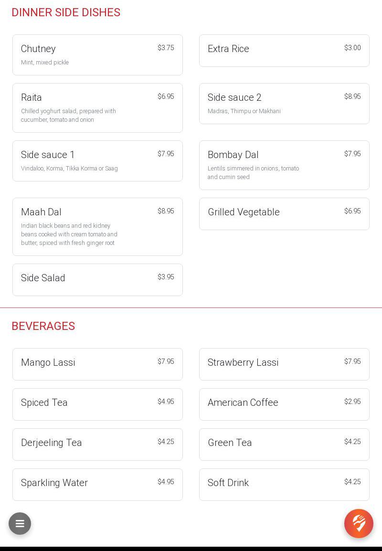The width and height of the screenshot is (382, 551).
Task: Select Side sauce 2 item
Action: click(284, 104)
